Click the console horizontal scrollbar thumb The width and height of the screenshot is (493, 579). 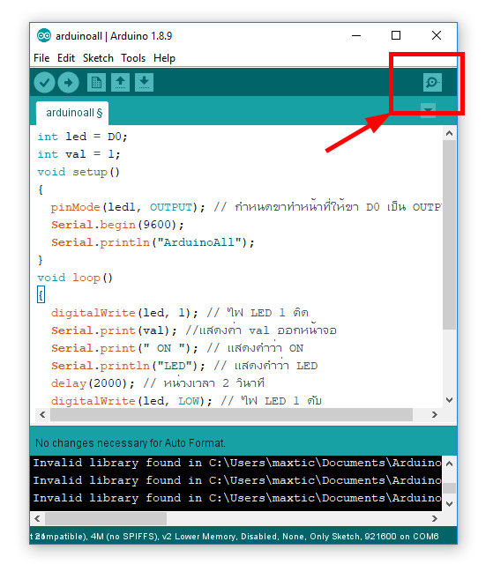pos(106,518)
